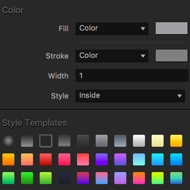Click the stroke Width input field

click(x=132, y=76)
